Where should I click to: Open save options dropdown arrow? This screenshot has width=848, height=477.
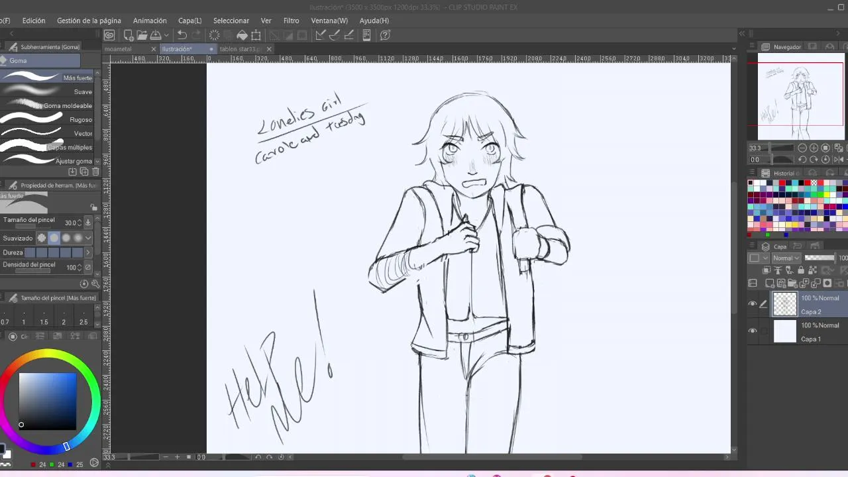point(166,35)
